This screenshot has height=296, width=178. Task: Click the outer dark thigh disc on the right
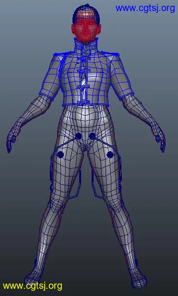pos(110,154)
